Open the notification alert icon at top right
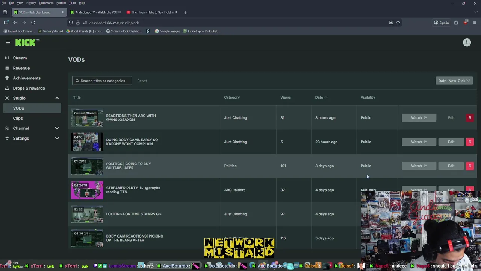Screen dimensions: 481x271 point(467,43)
